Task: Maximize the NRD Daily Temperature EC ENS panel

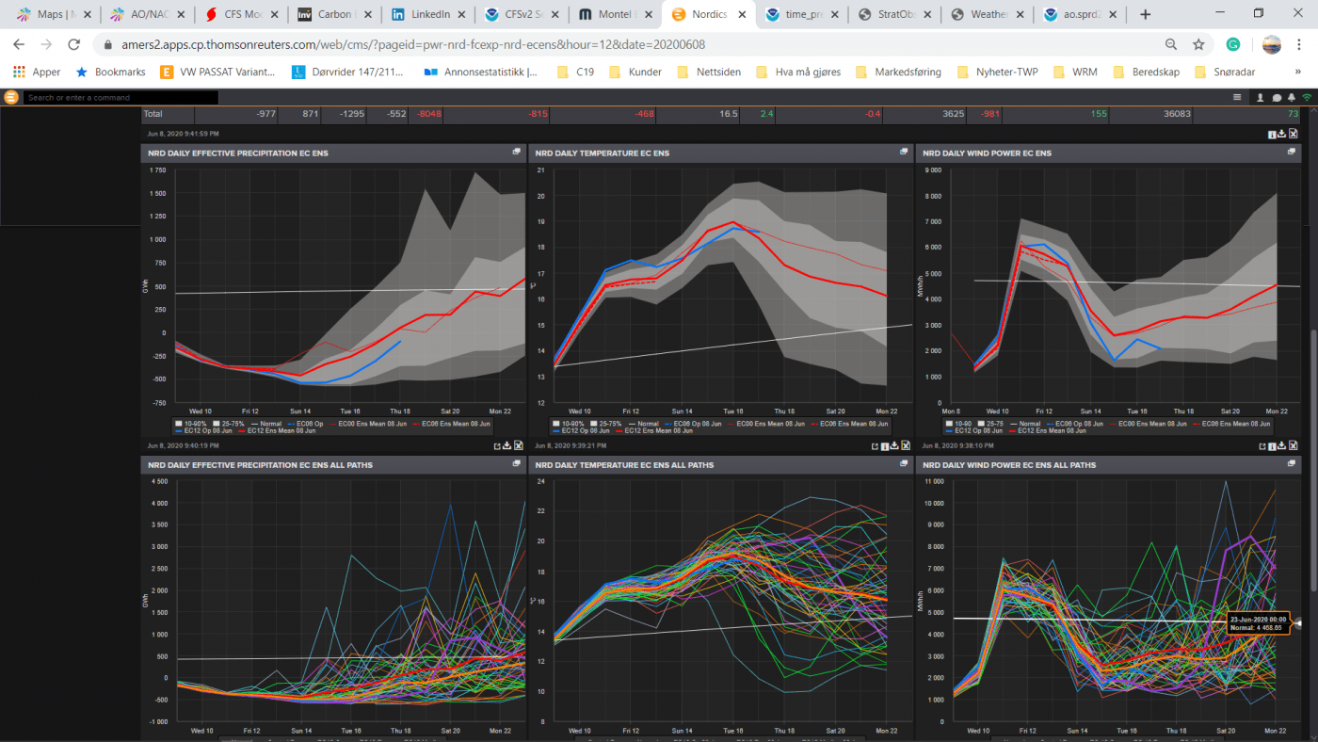Action: point(904,152)
